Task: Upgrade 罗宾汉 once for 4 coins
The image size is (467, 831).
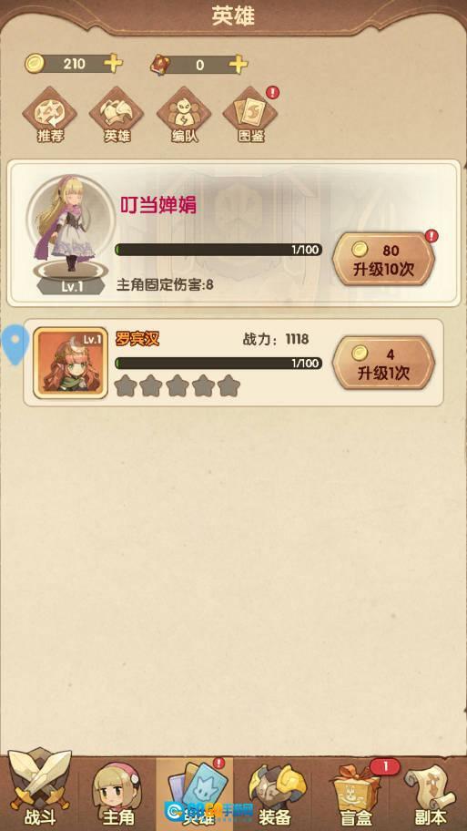Action: tap(384, 363)
